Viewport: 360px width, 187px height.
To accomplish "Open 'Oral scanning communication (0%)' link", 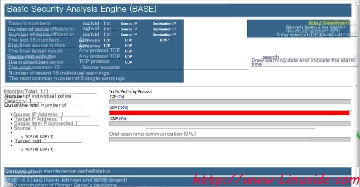I will pyautogui.click(x=152, y=134).
